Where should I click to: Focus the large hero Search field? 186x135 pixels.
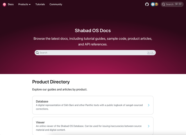pyautogui.click(x=95, y=53)
